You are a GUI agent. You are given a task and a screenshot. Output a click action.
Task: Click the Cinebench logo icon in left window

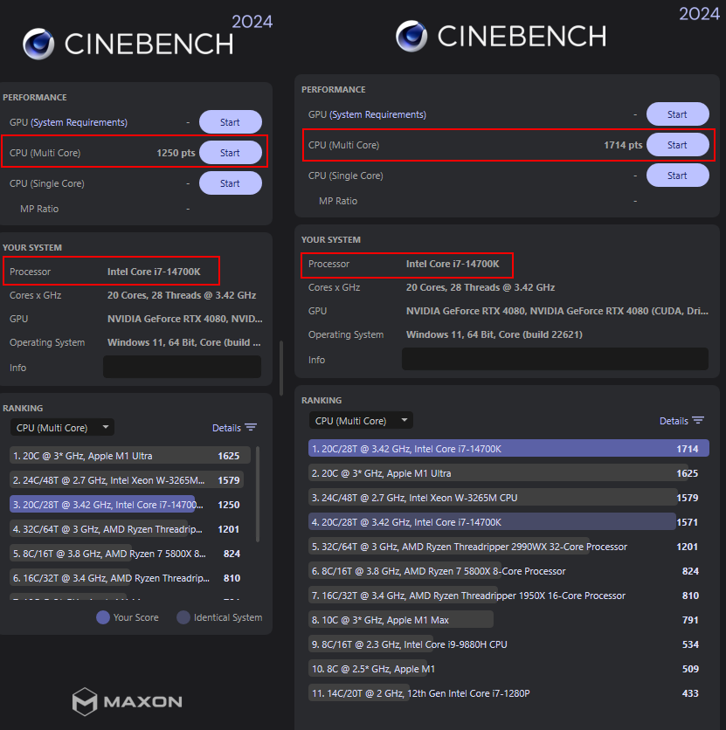click(x=38, y=44)
